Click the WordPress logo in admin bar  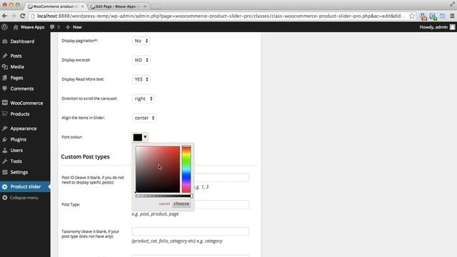coord(5,27)
